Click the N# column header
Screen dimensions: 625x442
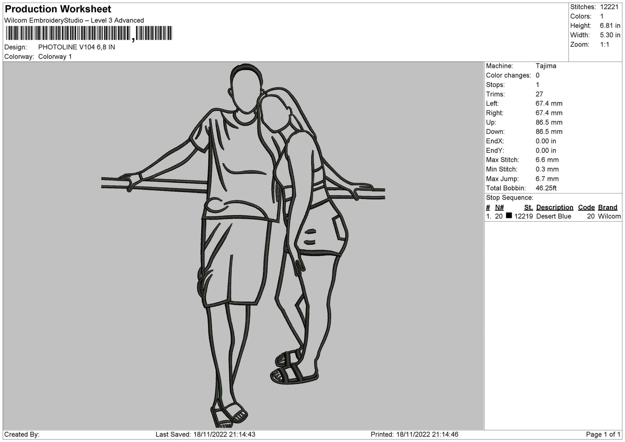[500, 207]
